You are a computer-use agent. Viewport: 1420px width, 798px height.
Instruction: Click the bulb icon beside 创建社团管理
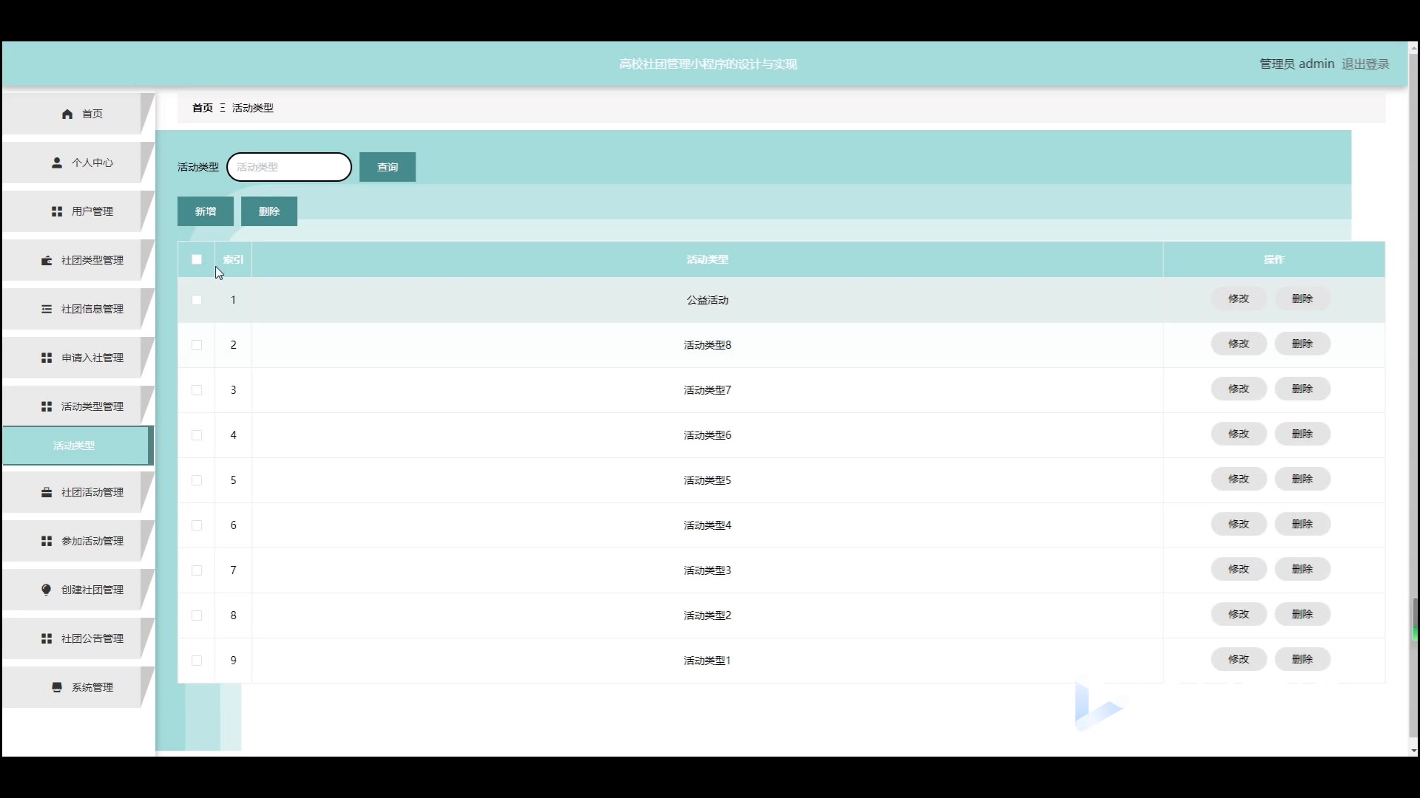click(x=47, y=590)
